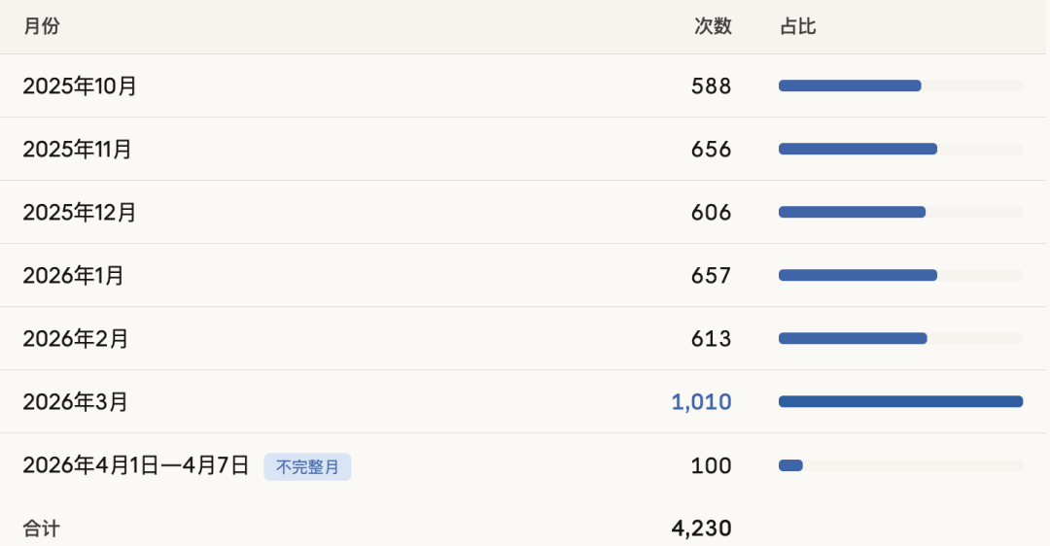Select the 2025年12月 row label
The height and width of the screenshot is (546, 1050).
(80, 213)
